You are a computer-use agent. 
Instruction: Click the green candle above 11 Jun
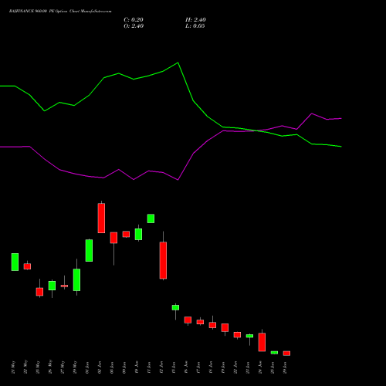point(151,218)
